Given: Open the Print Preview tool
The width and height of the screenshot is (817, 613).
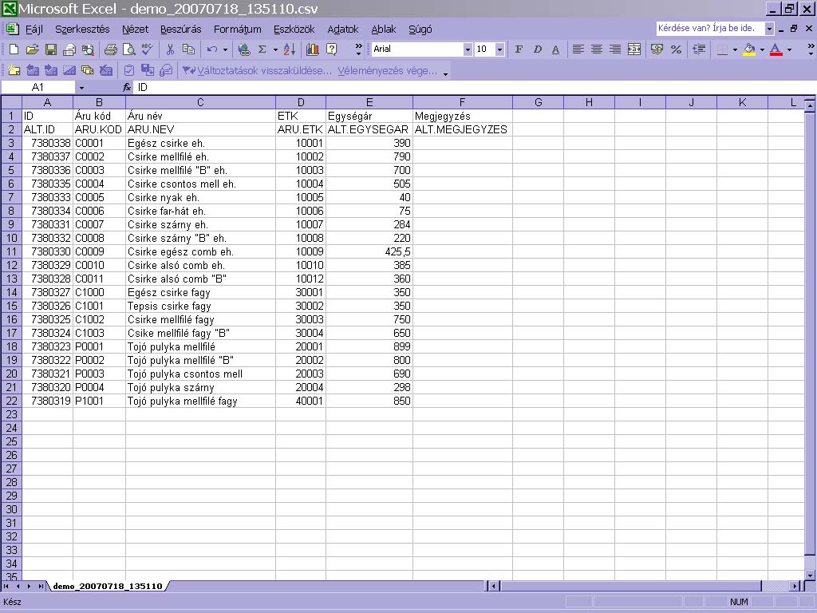Looking at the screenshot, I should coord(128,49).
